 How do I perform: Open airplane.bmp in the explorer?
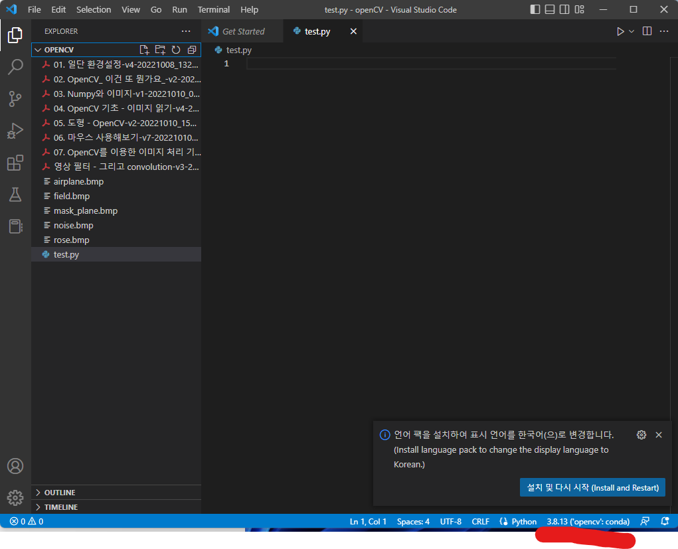coord(116,181)
